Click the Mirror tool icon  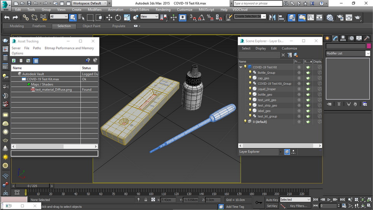point(272,17)
